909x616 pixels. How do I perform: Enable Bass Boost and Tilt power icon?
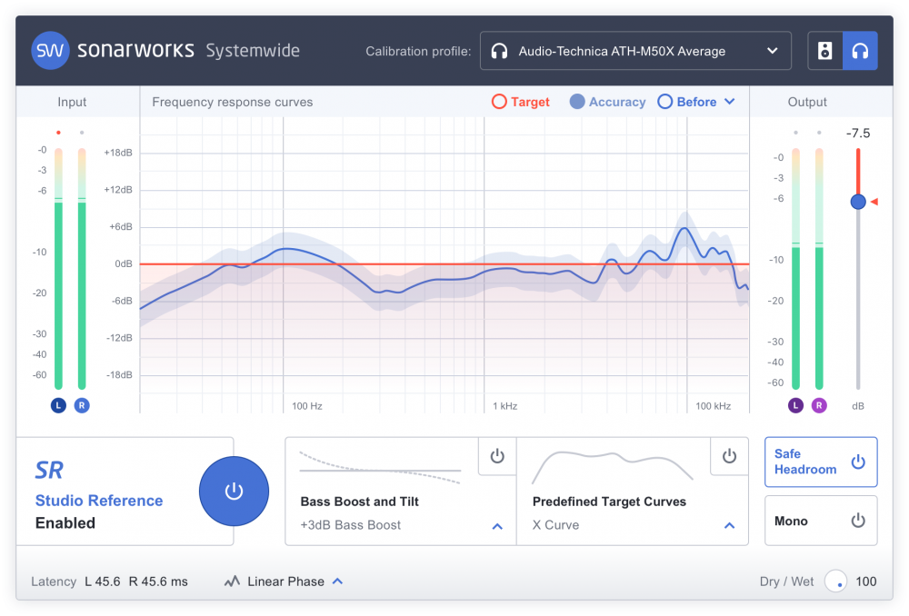497,456
